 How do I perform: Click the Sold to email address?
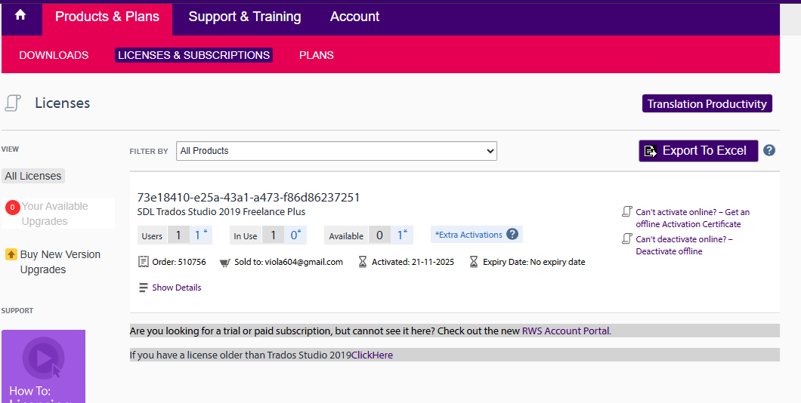(x=304, y=262)
